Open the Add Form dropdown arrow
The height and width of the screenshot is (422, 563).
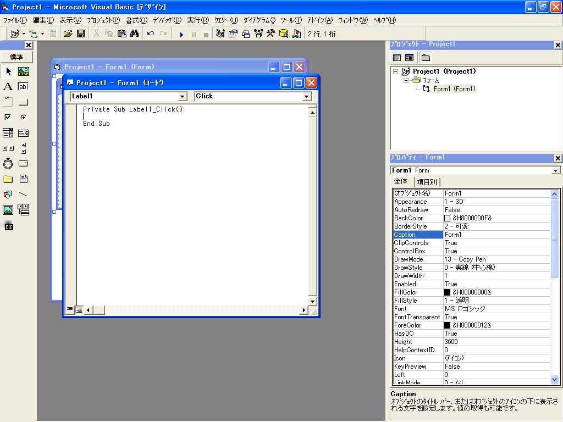[x=42, y=34]
